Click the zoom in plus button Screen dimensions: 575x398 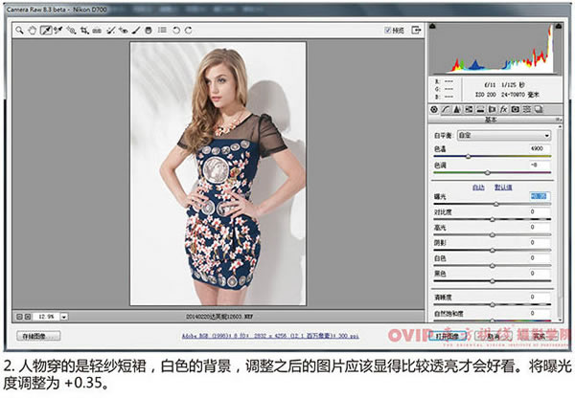(x=28, y=317)
